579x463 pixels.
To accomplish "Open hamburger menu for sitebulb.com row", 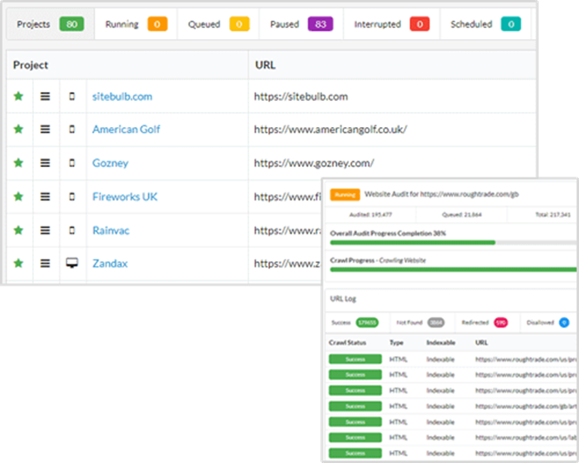I will point(45,97).
